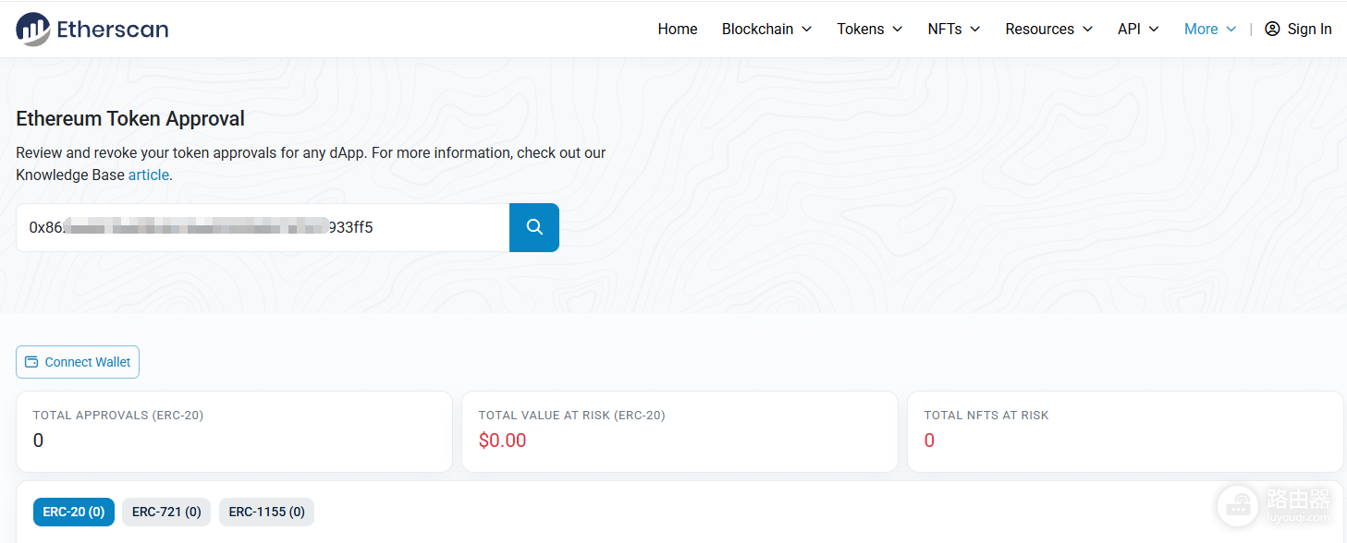The image size is (1347, 543).
Task: Open the Home page
Action: tap(678, 29)
